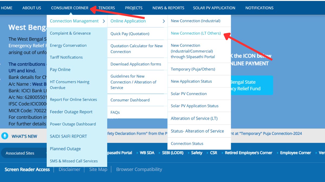
Task: Expand the Online Application submenu arrow
Action: tap(164, 21)
